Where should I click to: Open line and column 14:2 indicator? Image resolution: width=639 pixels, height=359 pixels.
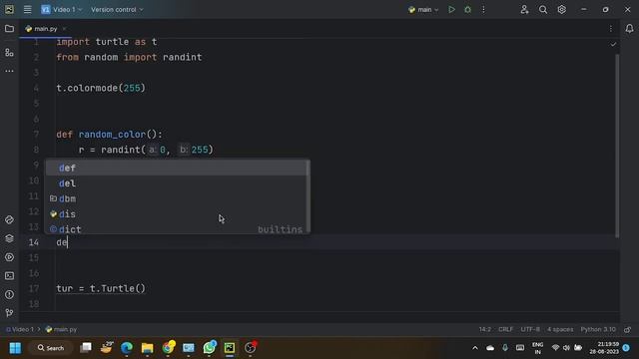click(484, 329)
